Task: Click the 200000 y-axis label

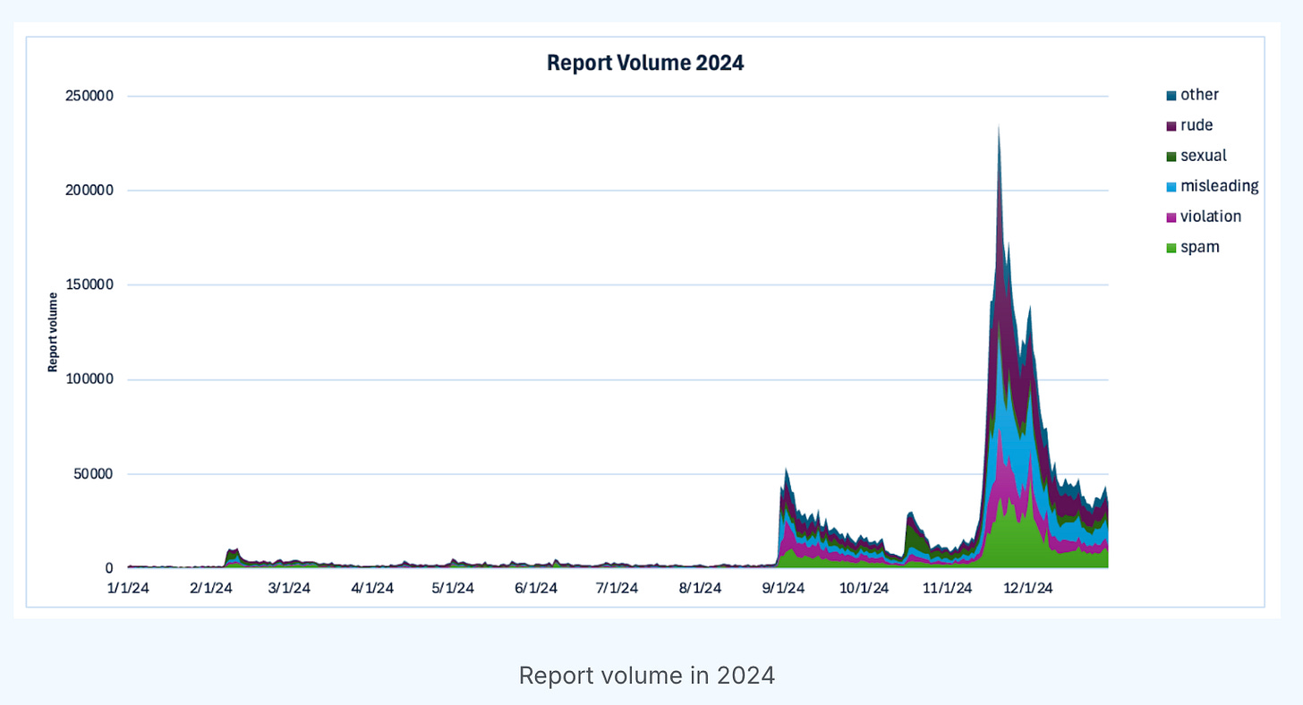Action: 89,191
